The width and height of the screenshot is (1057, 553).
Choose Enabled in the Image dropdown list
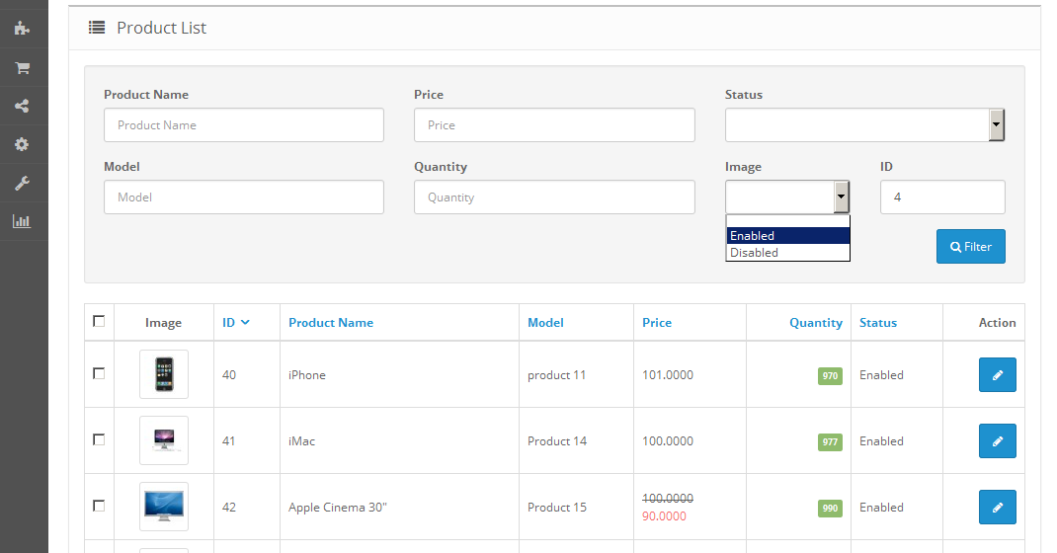tap(787, 236)
